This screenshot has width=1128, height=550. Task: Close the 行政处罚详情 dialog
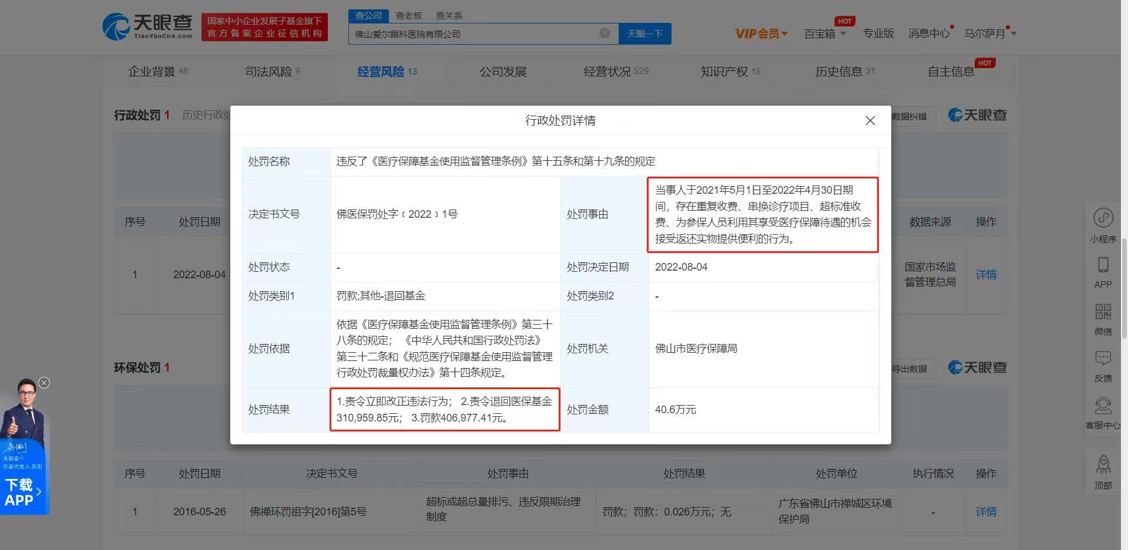coord(870,120)
